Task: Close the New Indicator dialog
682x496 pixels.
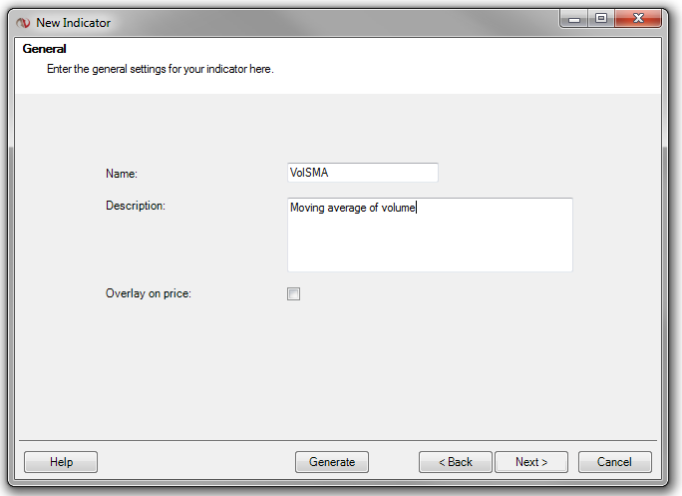Action: pyautogui.click(x=640, y=18)
